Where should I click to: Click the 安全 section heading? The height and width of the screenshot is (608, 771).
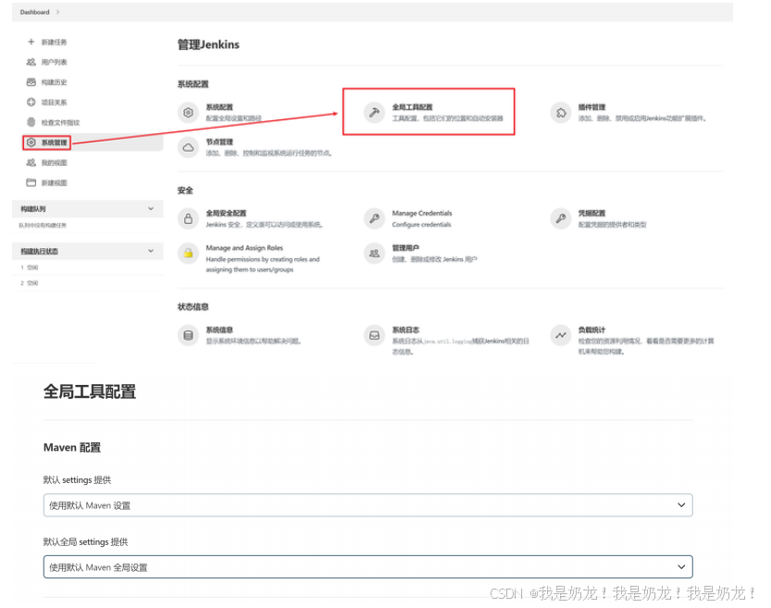[185, 191]
